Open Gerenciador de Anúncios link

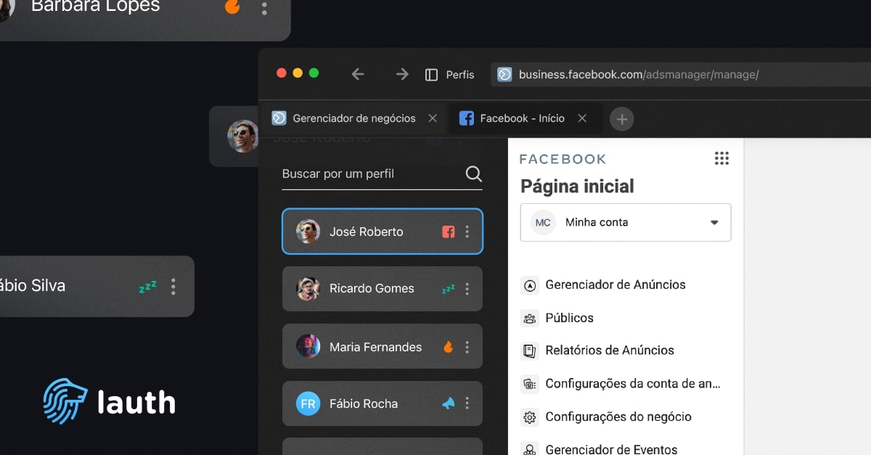[615, 284]
